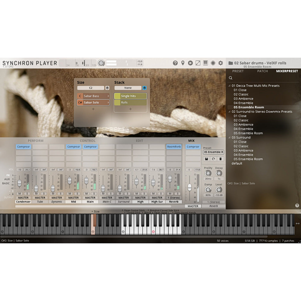Click the resize window arrow icon in the toolbar

pyautogui.click(x=198, y=63)
